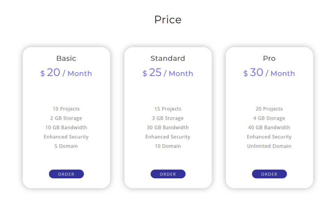Image resolution: width=335 pixels, height=208 pixels.
Task: Click the 40 GB Bandwidth text
Action: pos(269,128)
